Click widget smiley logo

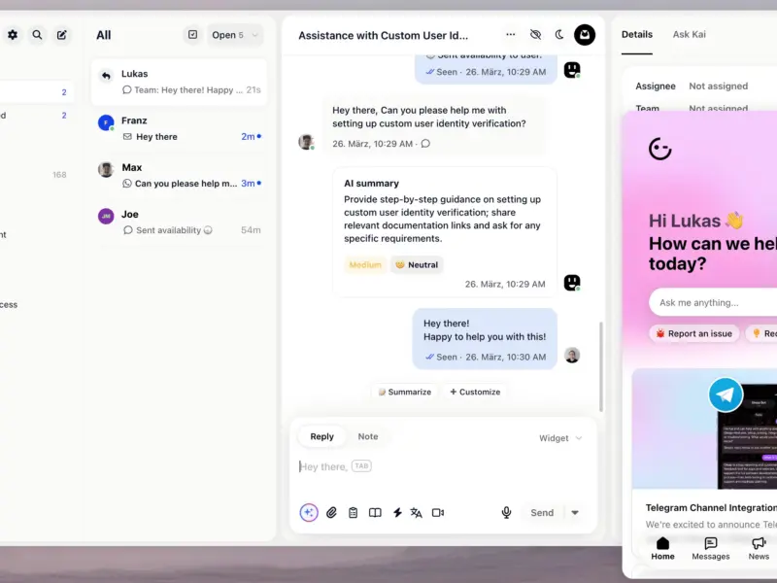(660, 149)
